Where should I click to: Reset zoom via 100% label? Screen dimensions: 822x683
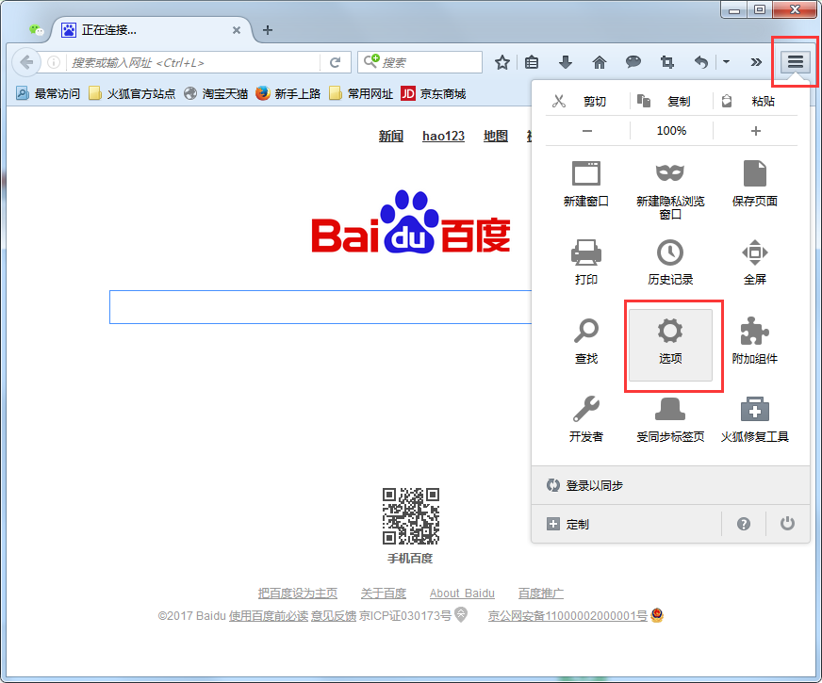pyautogui.click(x=671, y=131)
